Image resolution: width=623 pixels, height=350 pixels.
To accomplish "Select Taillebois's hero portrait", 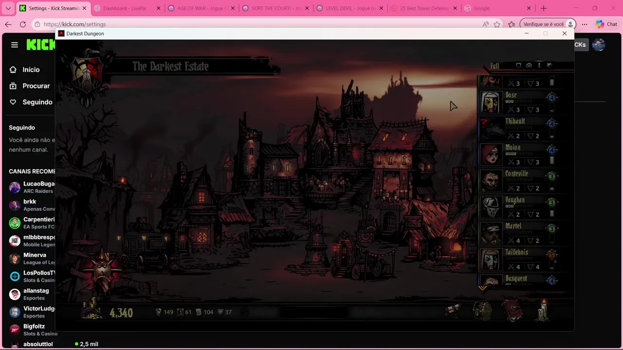I will point(491,260).
